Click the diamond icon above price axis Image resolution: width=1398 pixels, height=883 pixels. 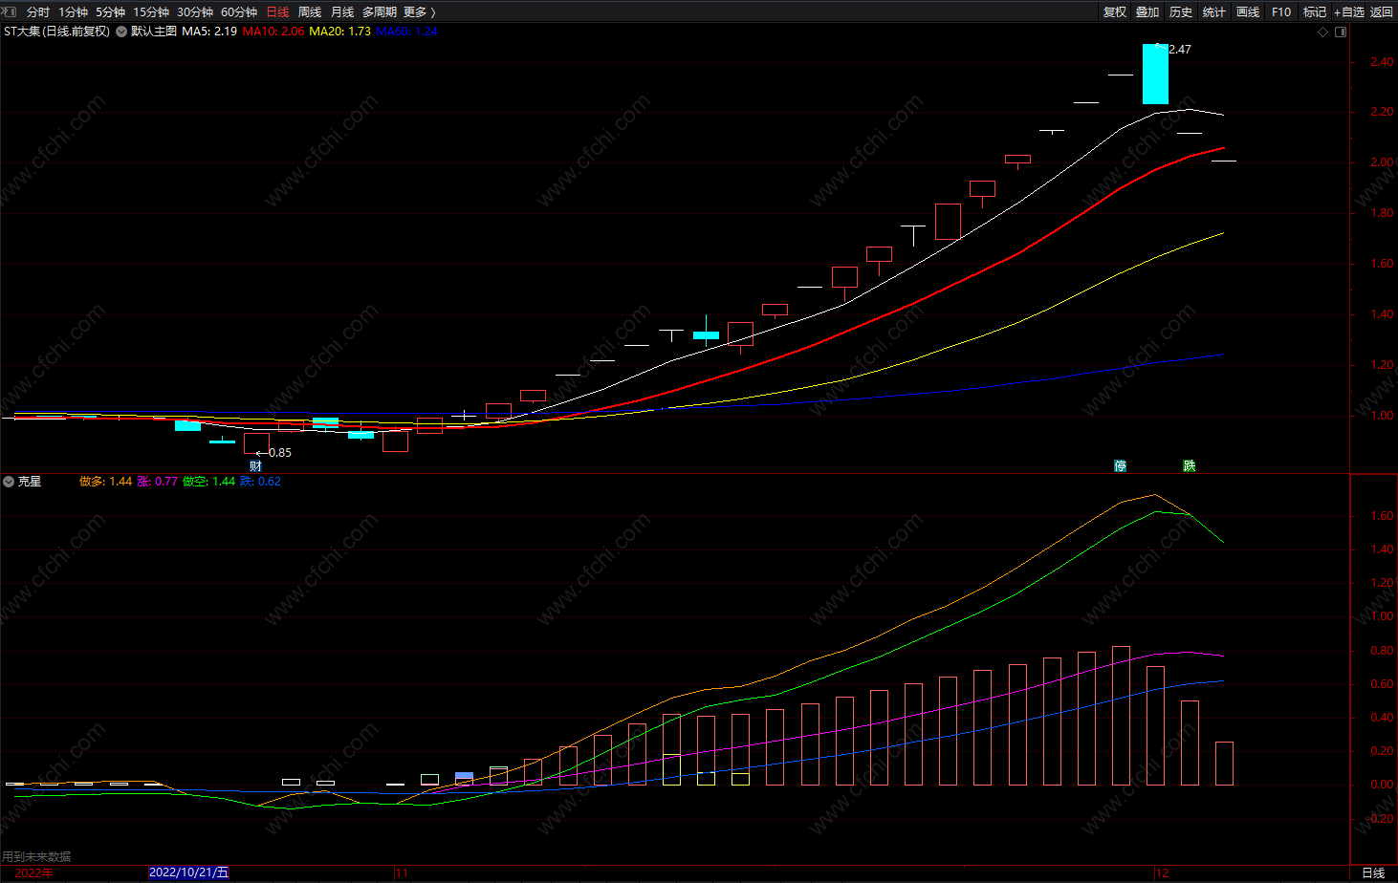coord(1323,32)
